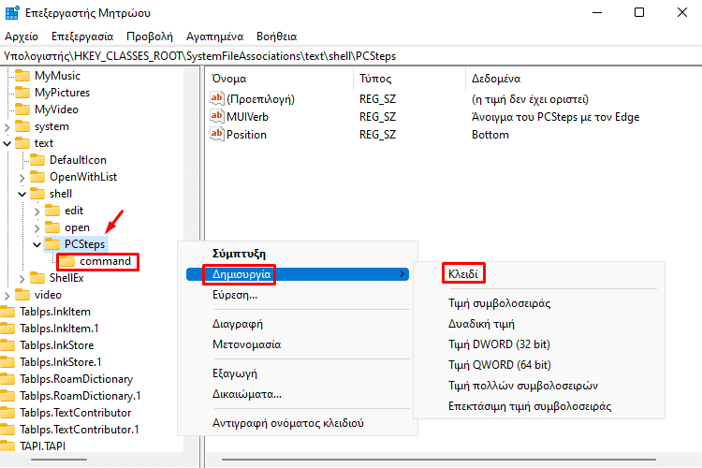The image size is (702, 468).
Task: Collapse the text key
Action: [7, 144]
